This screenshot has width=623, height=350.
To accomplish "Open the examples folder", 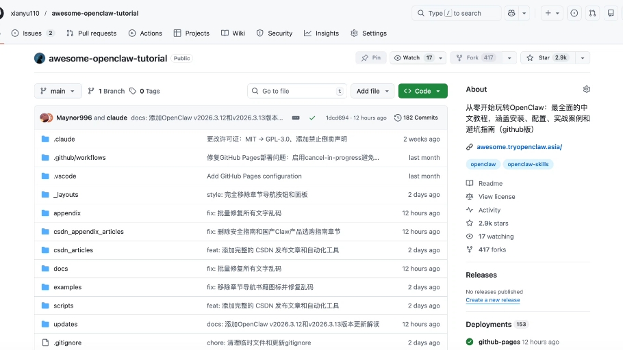I will (68, 287).
